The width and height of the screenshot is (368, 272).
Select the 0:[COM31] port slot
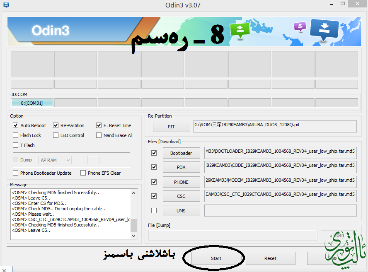click(32, 103)
